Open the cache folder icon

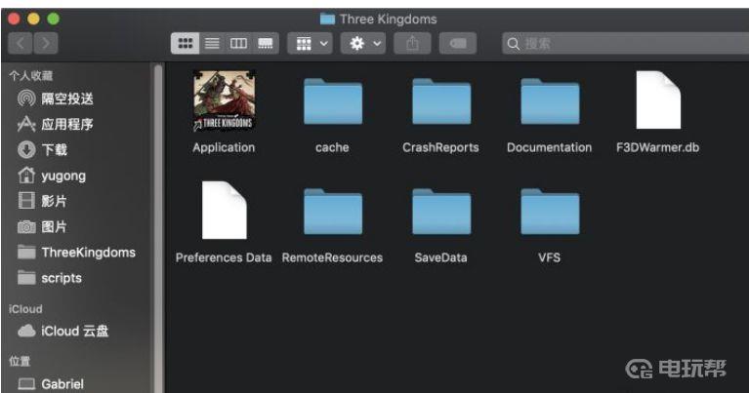tap(332, 101)
